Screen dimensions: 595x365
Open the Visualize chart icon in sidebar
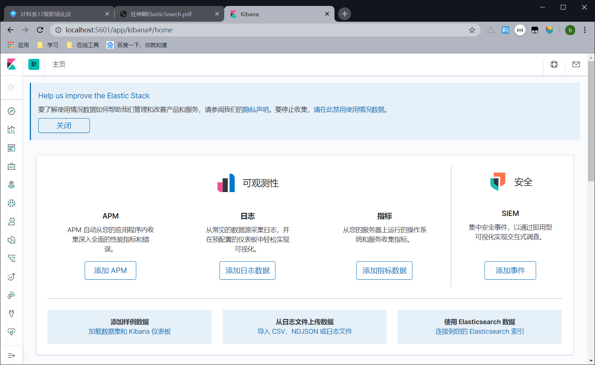[x=11, y=130]
